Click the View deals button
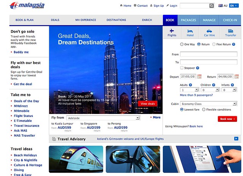Viewport: 243px width, 176px height. [148, 104]
